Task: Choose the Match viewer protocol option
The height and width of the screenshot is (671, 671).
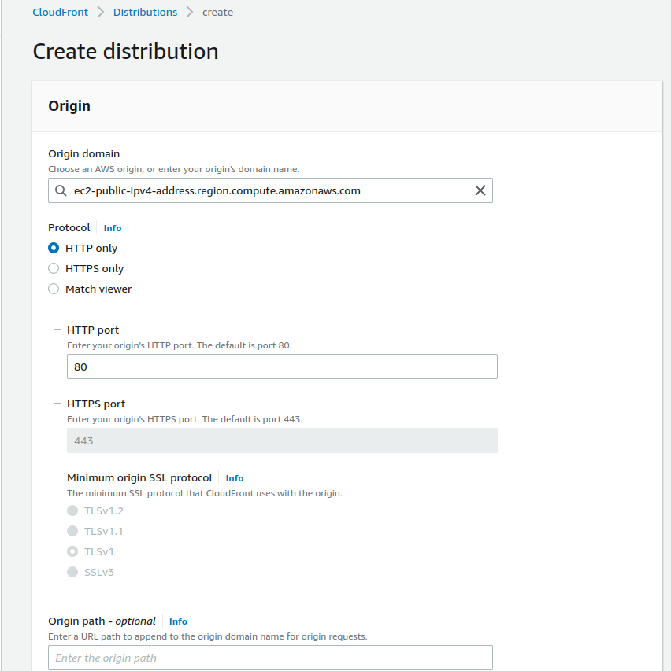Action: [54, 289]
